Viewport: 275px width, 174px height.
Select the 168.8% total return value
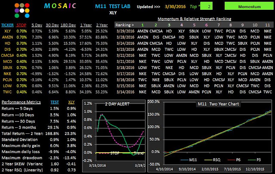[52, 133]
